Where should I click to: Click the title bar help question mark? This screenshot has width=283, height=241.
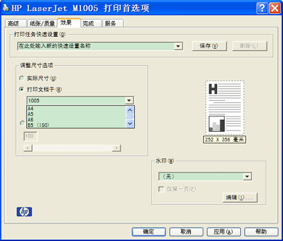pos(262,8)
